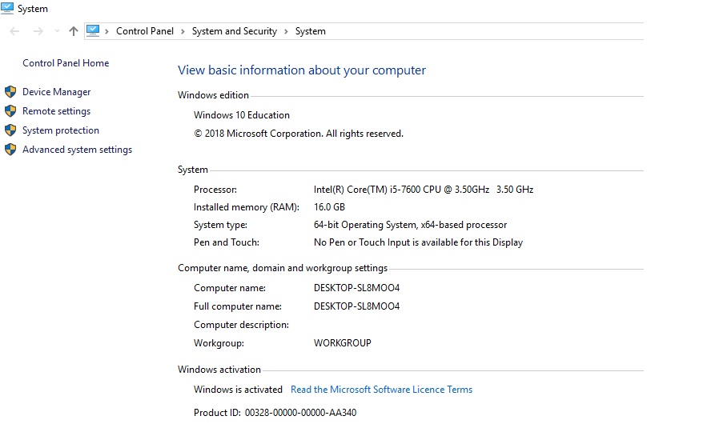
Task: Select the System breadcrumb item
Action: click(310, 31)
